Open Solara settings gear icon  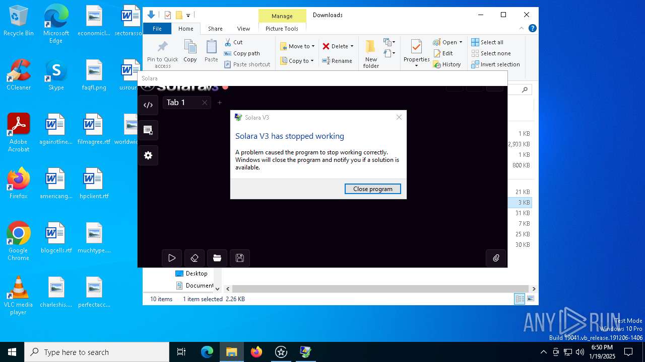click(x=148, y=155)
